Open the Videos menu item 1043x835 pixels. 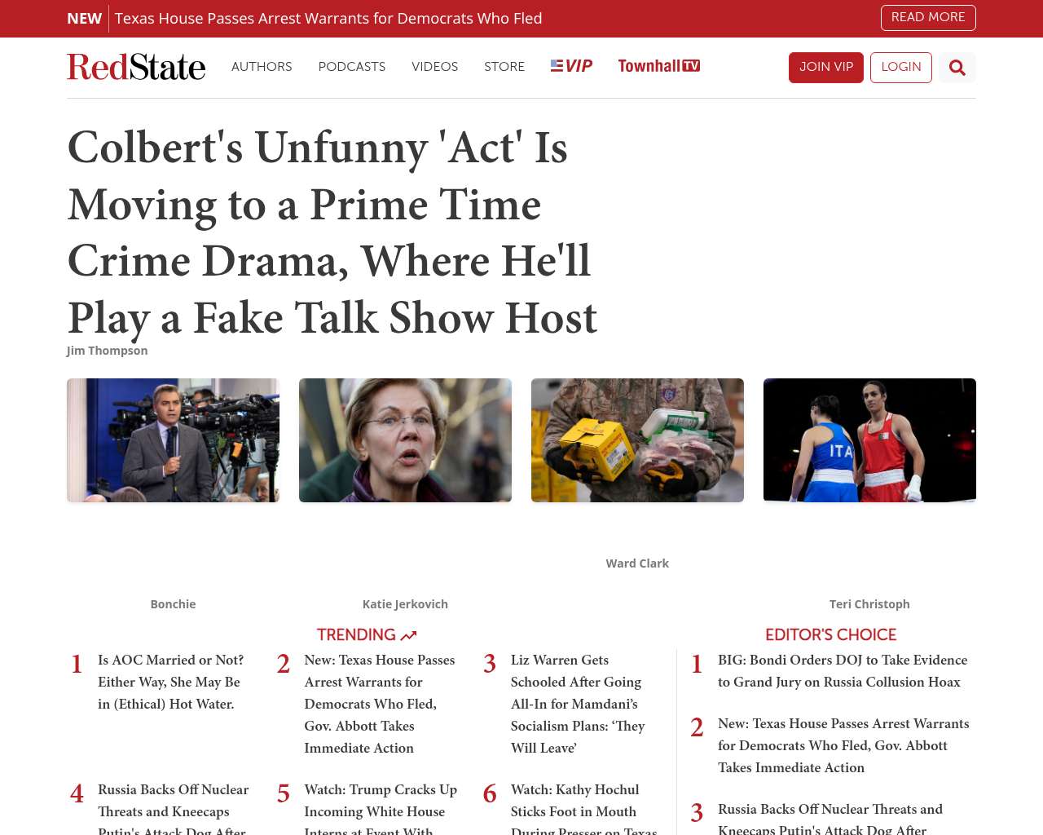(x=434, y=67)
